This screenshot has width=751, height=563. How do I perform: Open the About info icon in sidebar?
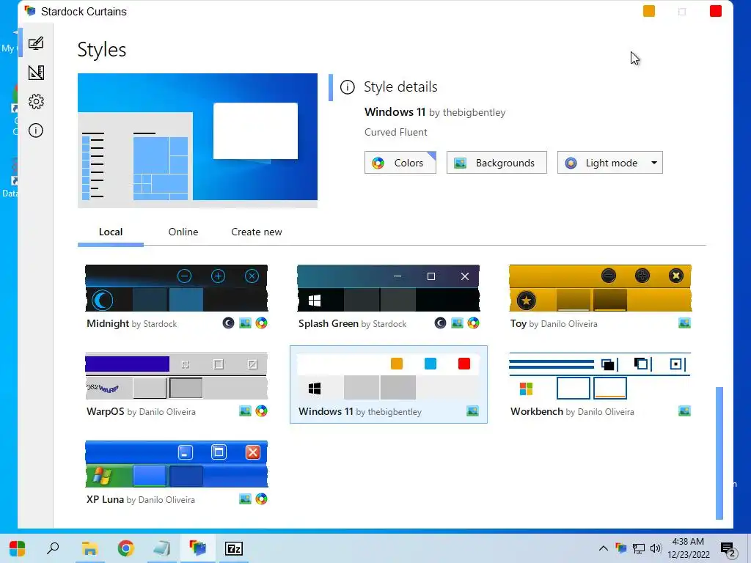(x=36, y=130)
